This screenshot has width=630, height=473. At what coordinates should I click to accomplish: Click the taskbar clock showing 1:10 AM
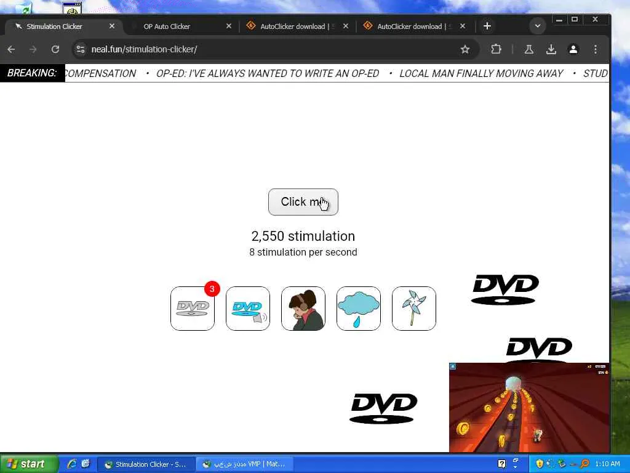pos(607,464)
